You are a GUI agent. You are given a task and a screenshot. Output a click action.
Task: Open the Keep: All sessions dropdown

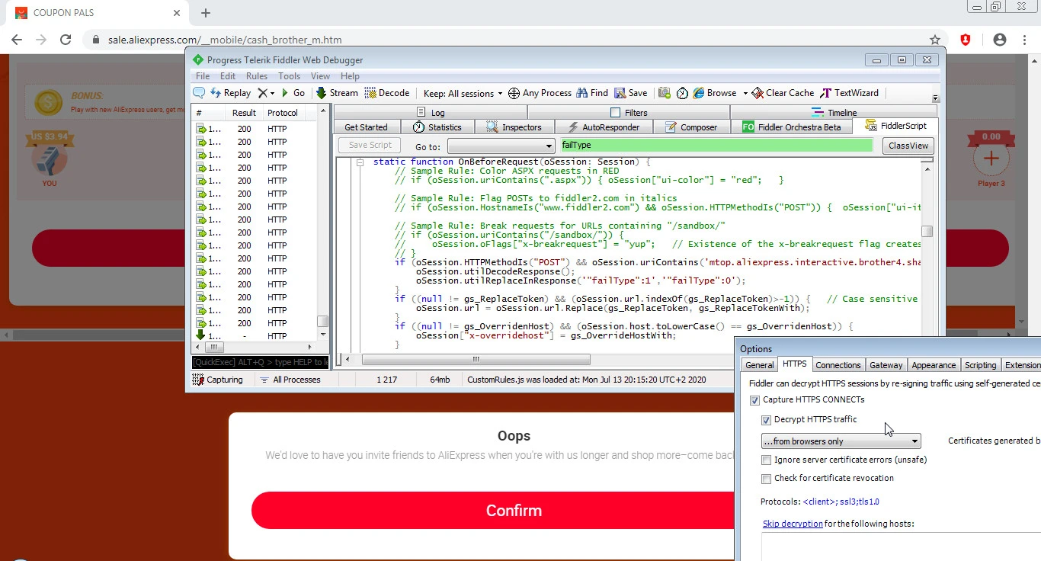click(463, 93)
